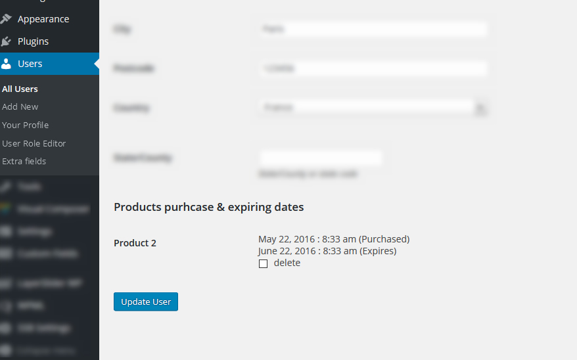Click the Plugins plug icon
The width and height of the screenshot is (577, 360).
[x=7, y=41]
